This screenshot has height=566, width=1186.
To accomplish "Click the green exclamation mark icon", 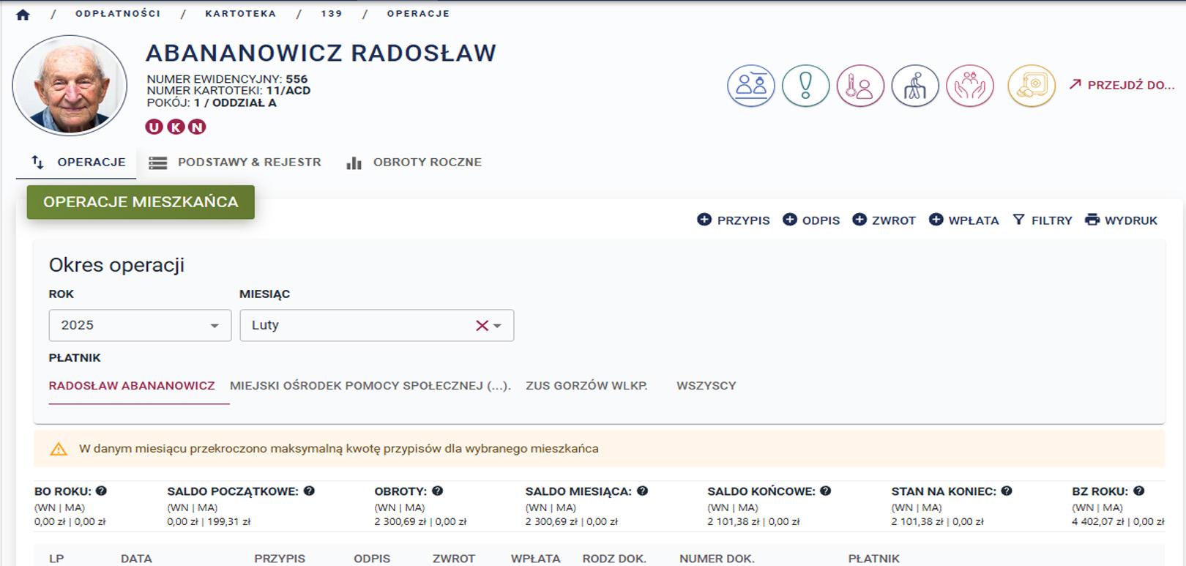I will tap(805, 86).
